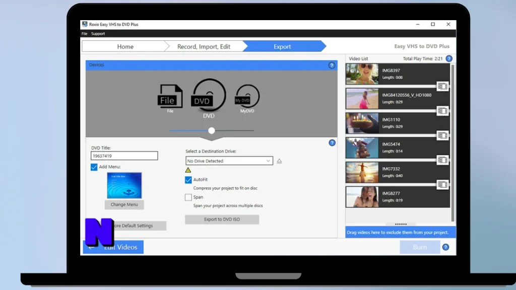This screenshot has width=516, height=290.
Task: Open help for the Devices panel
Action: (332, 65)
